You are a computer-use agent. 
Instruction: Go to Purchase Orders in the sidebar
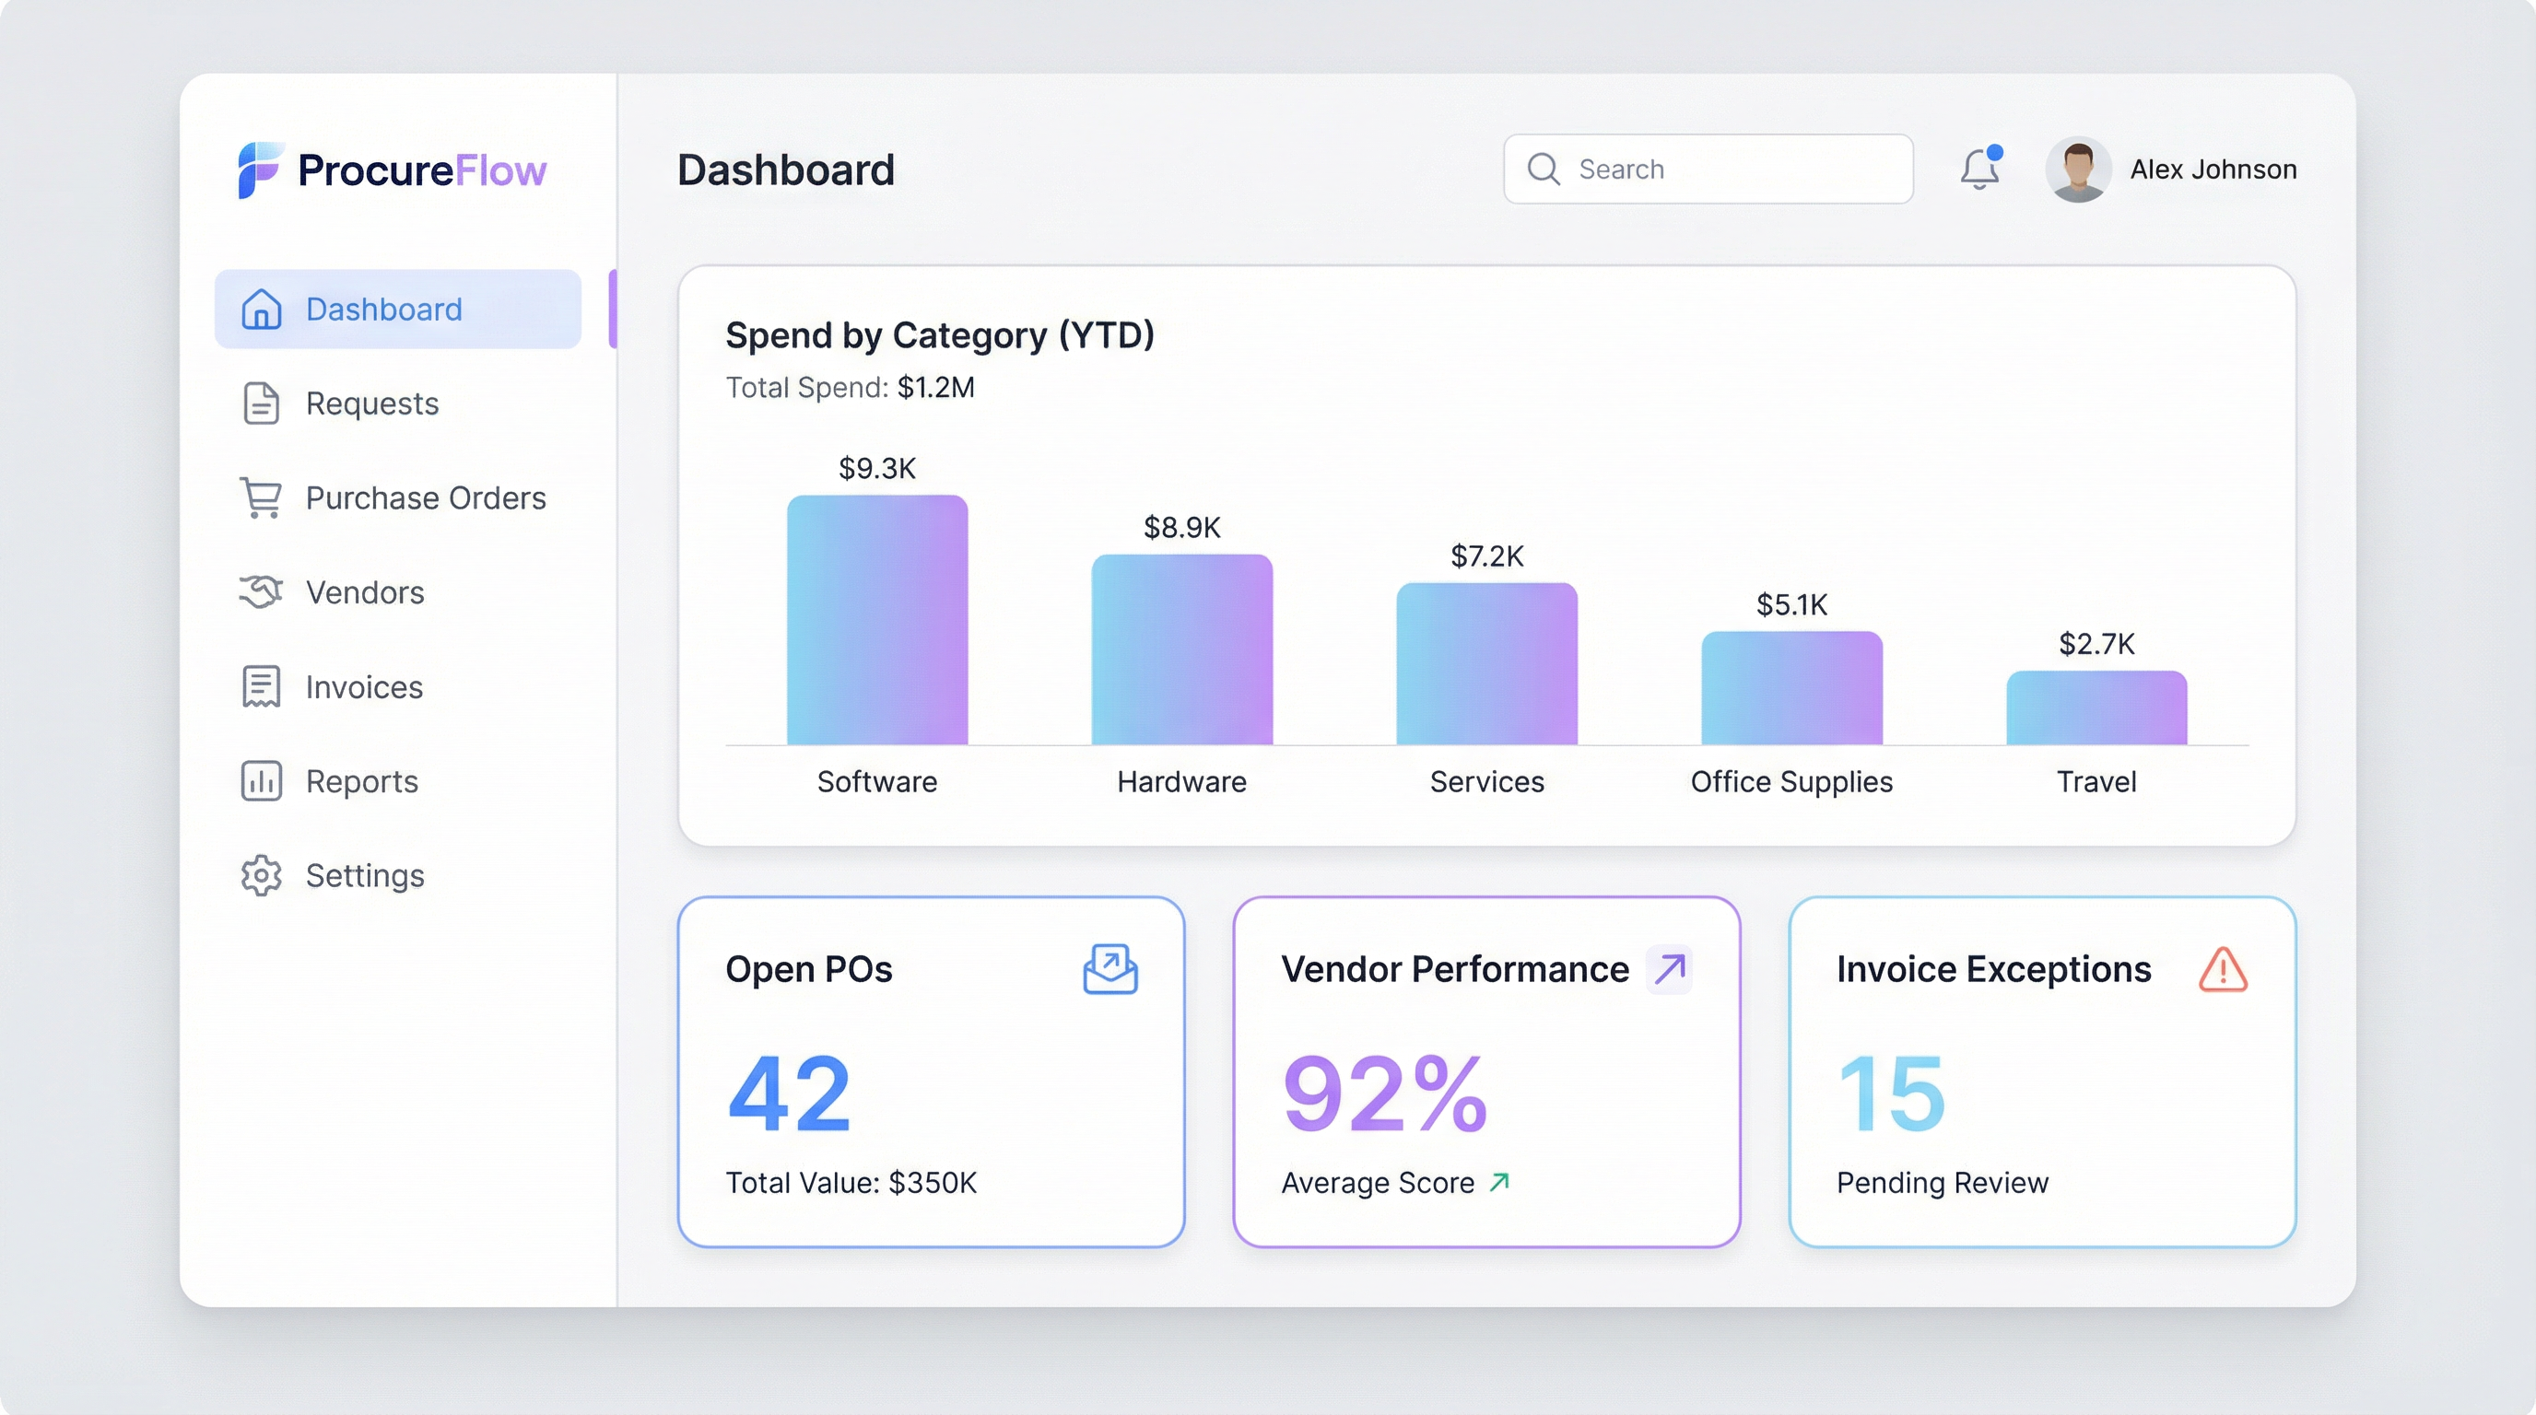[424, 497]
